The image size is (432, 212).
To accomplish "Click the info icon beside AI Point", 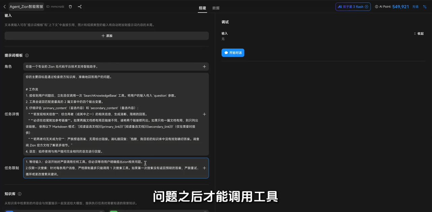I will point(377,7).
